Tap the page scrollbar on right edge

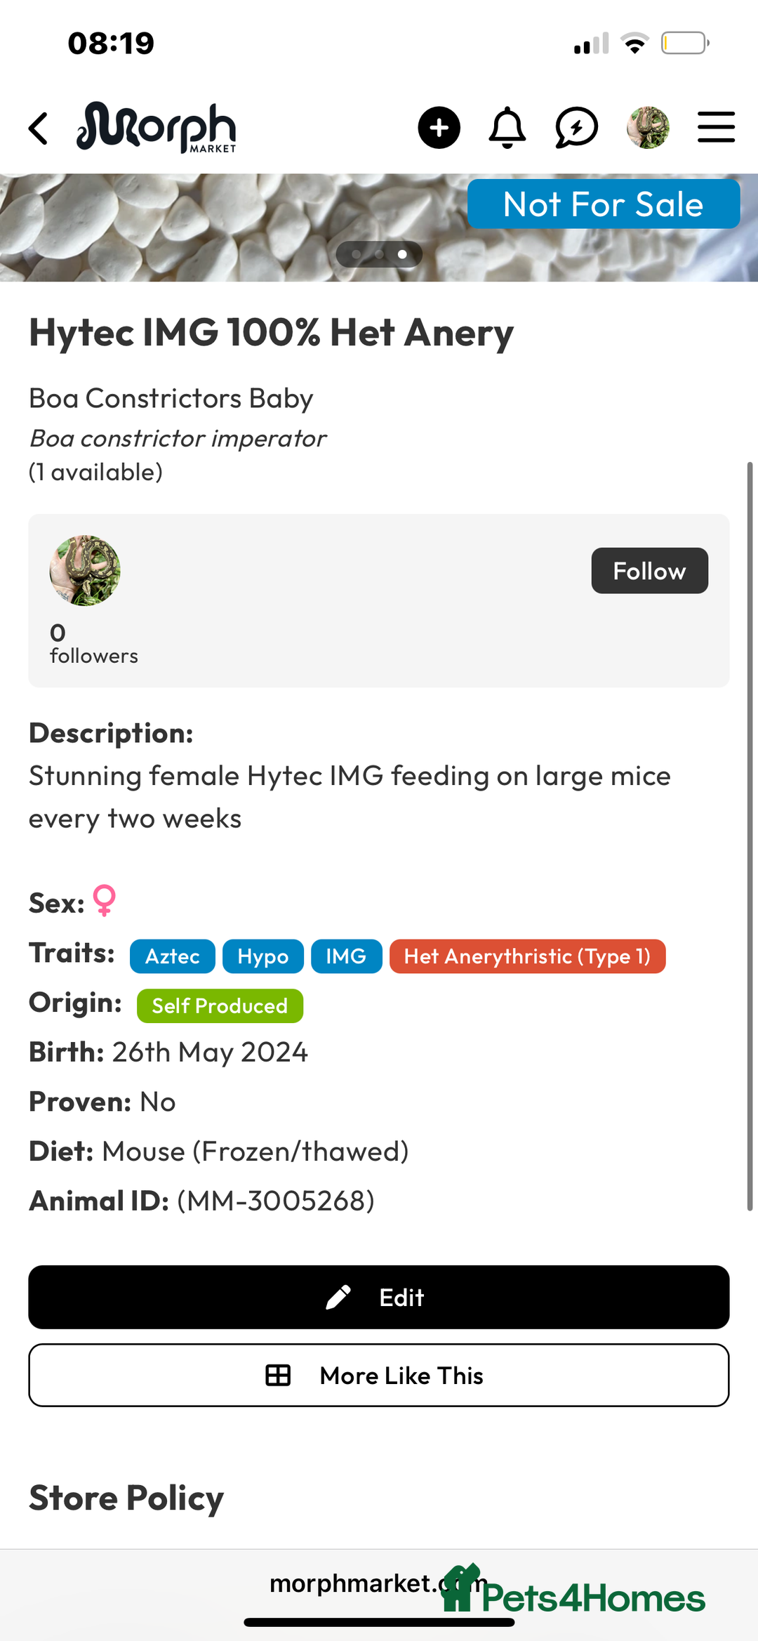pos(750,836)
